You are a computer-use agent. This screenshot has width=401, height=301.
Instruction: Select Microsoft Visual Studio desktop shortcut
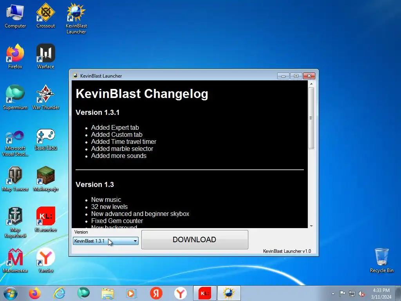coord(15,143)
